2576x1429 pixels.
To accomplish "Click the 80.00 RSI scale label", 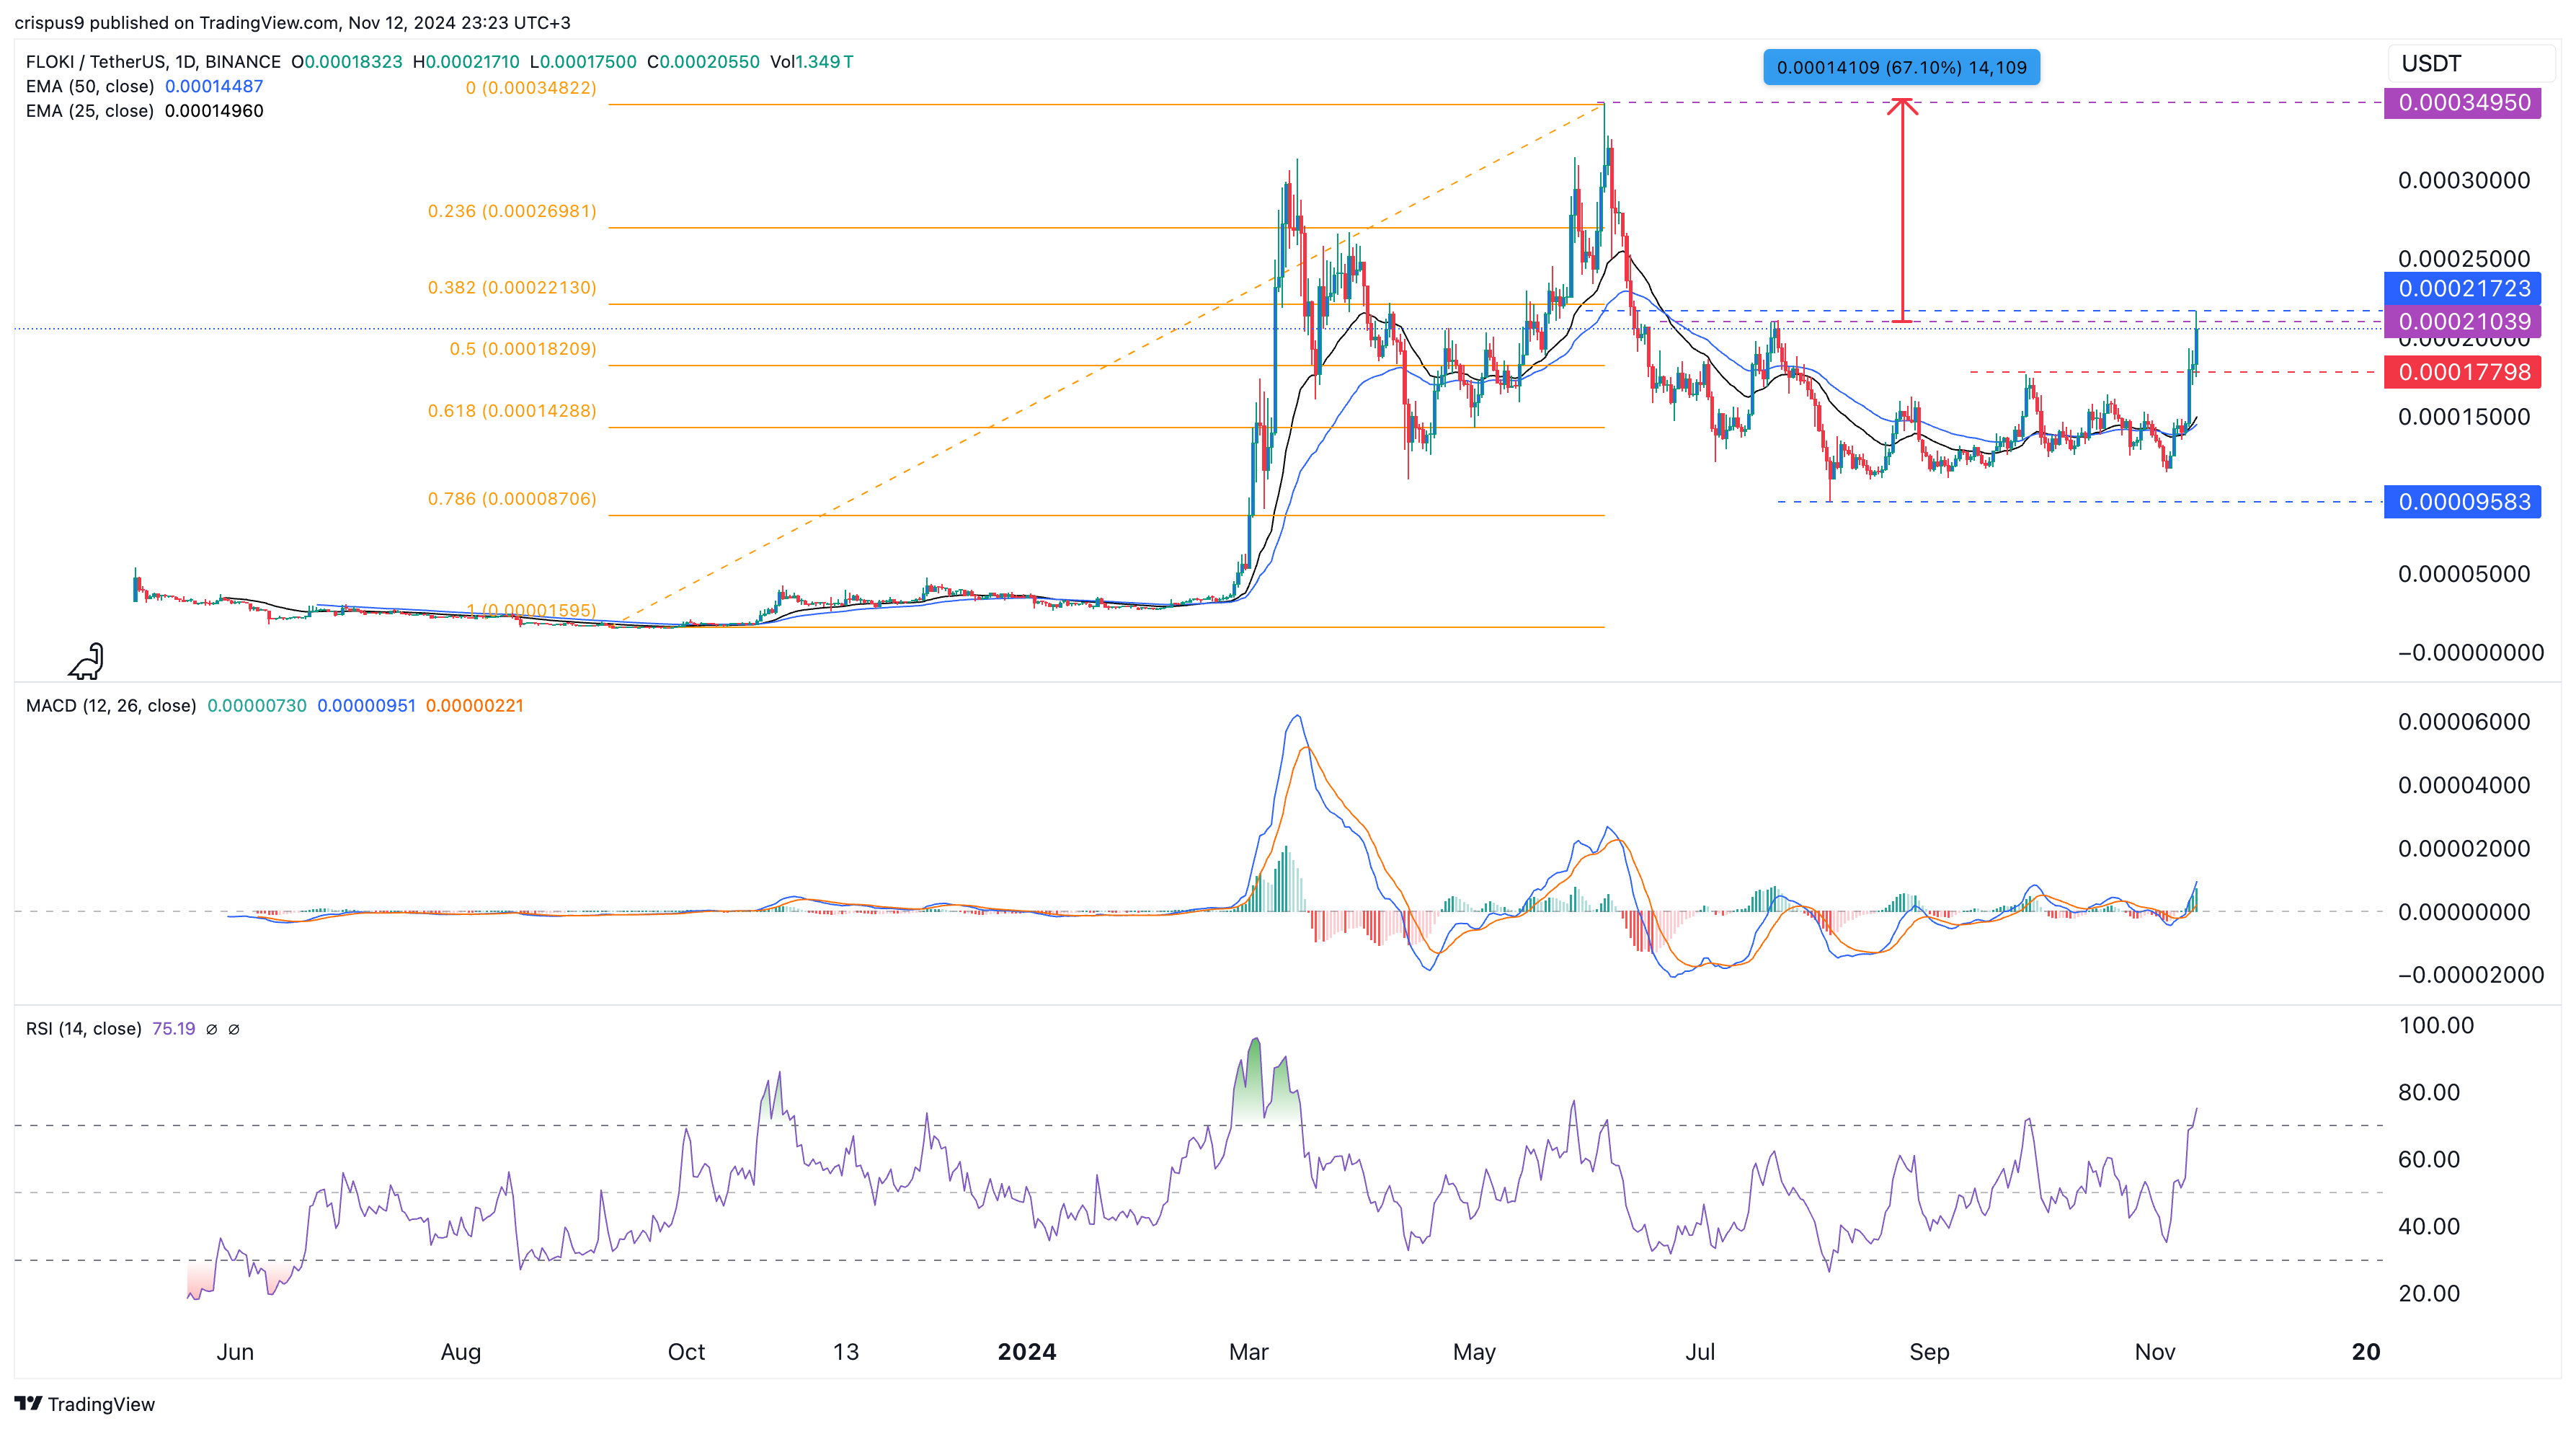I will pyautogui.click(x=2429, y=1092).
